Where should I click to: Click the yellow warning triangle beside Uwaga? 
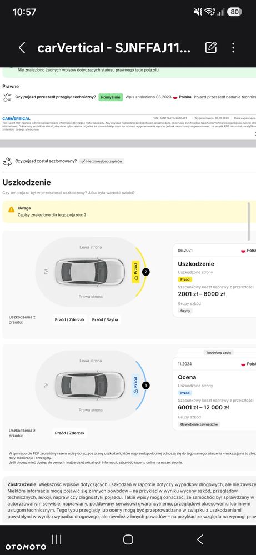(x=11, y=209)
